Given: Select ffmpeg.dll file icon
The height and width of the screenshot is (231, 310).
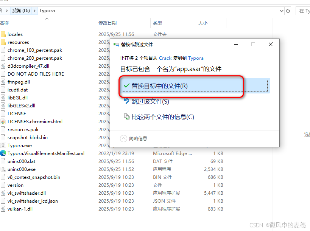Looking at the screenshot, I should point(3,82).
